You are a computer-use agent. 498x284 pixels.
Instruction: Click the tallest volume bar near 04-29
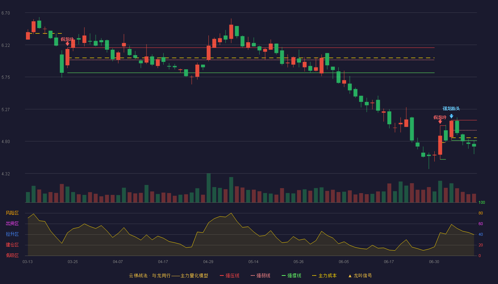208,188
